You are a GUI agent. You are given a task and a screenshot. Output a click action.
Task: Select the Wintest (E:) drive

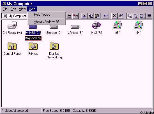point(75,29)
